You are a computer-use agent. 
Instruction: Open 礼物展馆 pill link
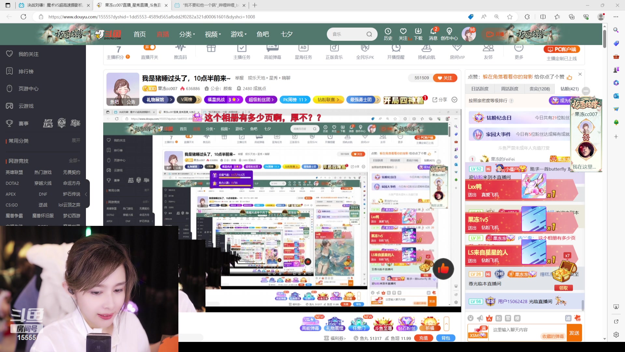pyautogui.click(x=158, y=100)
